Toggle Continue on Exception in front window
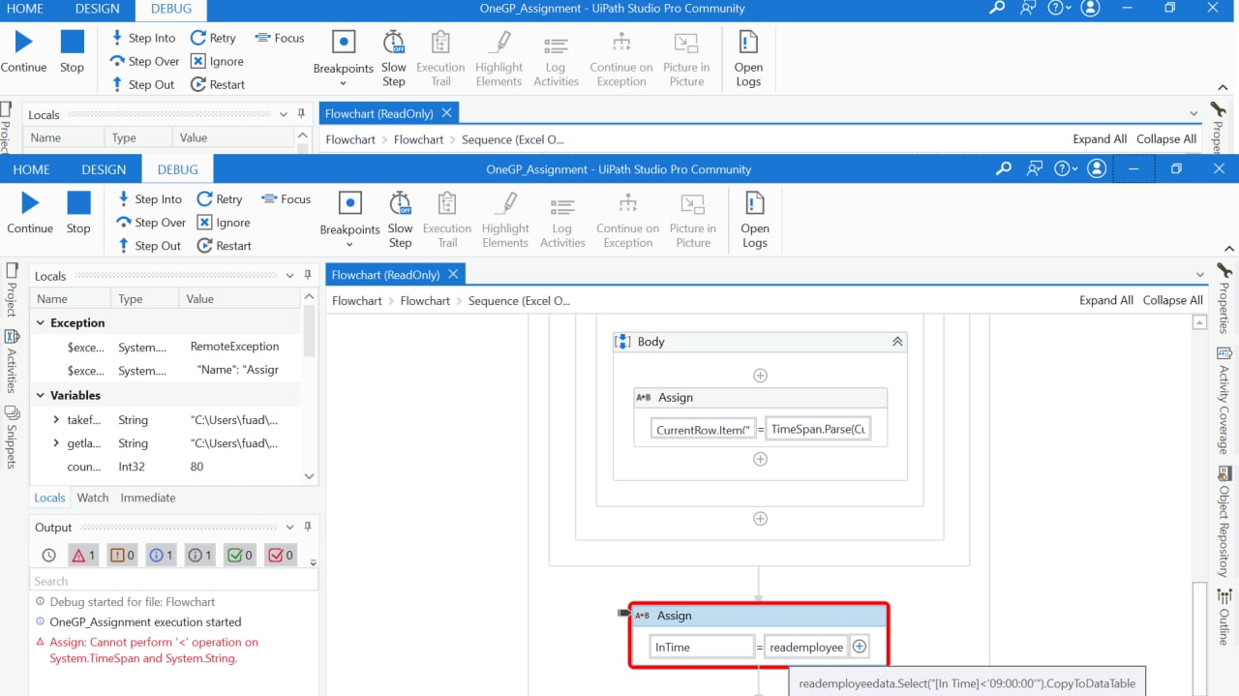 pos(627,220)
